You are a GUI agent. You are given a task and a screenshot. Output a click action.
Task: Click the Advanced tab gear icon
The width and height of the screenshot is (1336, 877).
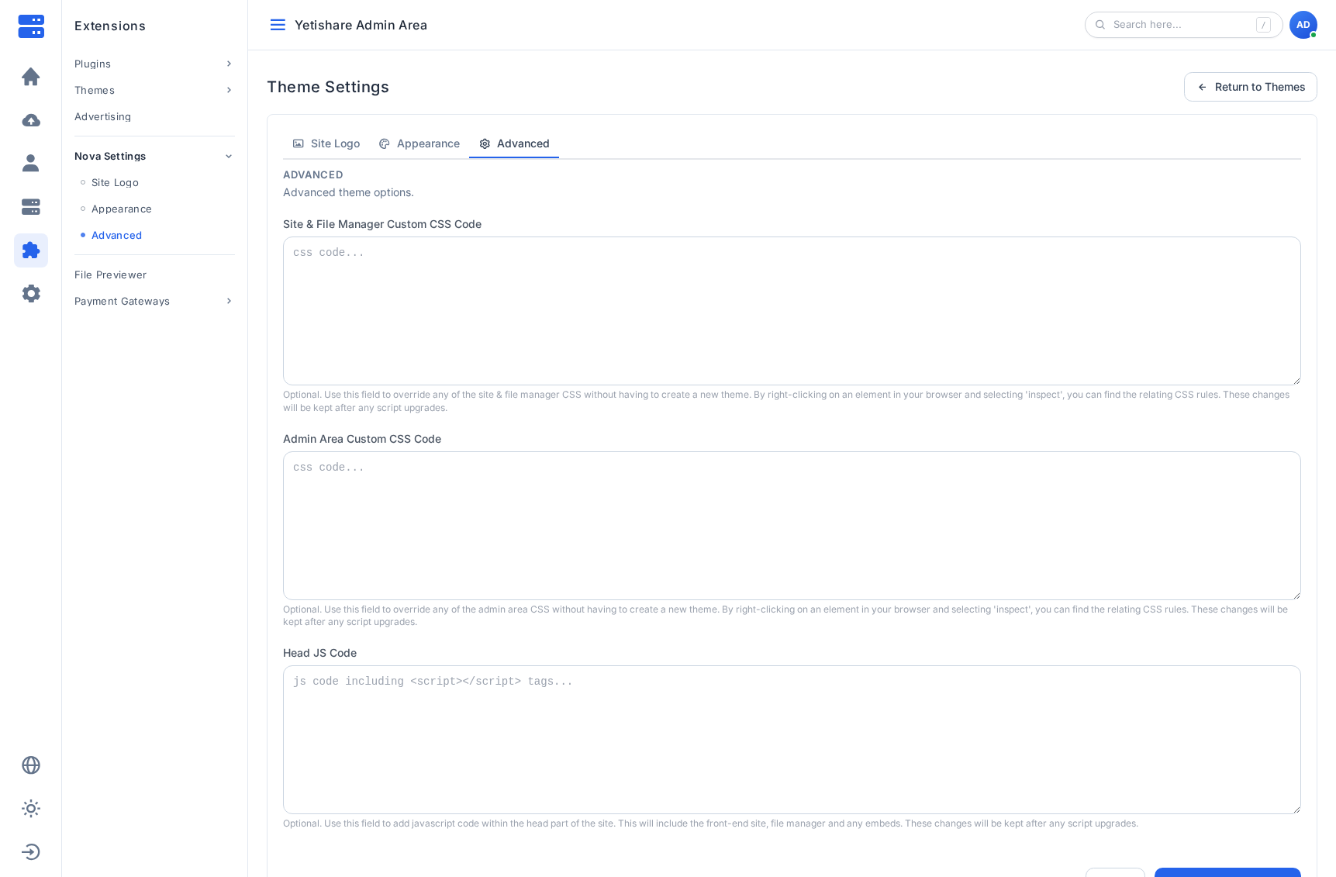tap(485, 143)
